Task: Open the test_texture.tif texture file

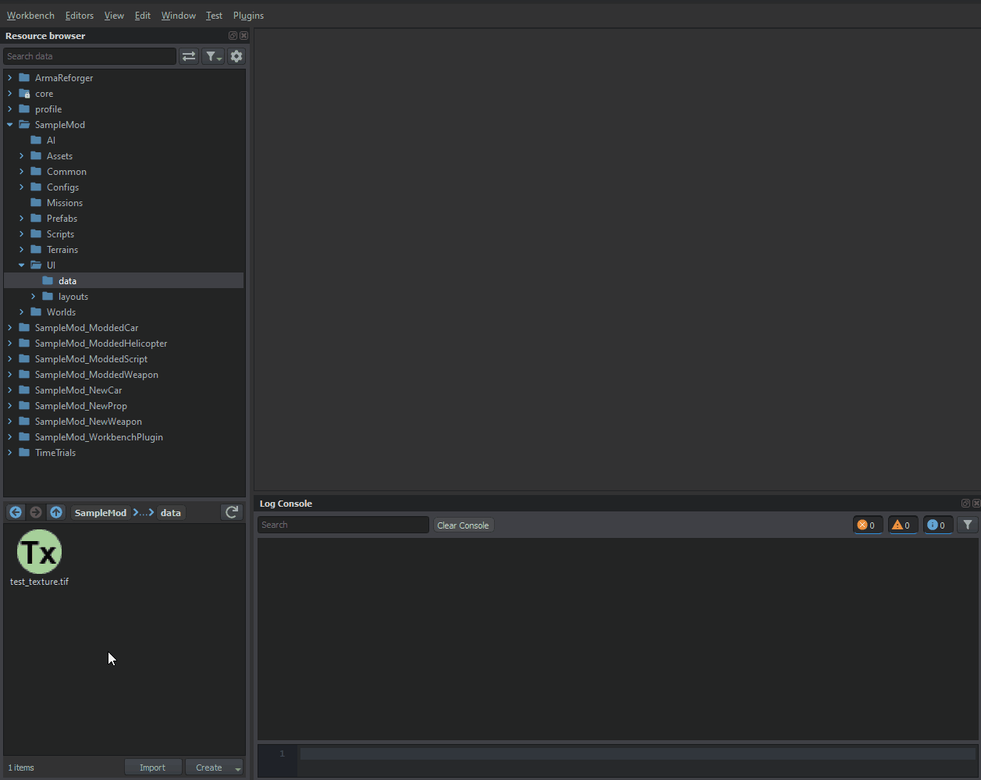Action: point(39,553)
